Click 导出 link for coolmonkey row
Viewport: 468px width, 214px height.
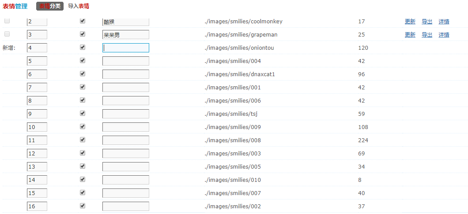click(x=427, y=22)
